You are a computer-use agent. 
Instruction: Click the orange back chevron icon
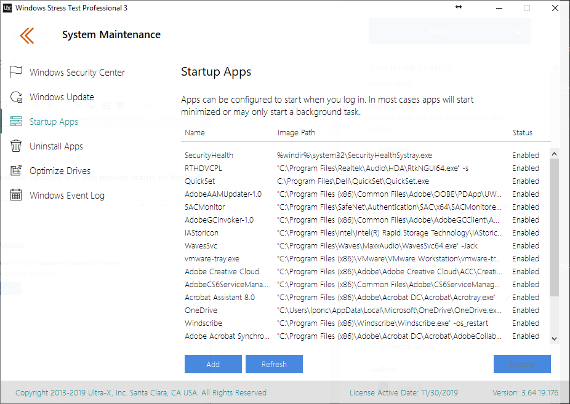coord(26,35)
